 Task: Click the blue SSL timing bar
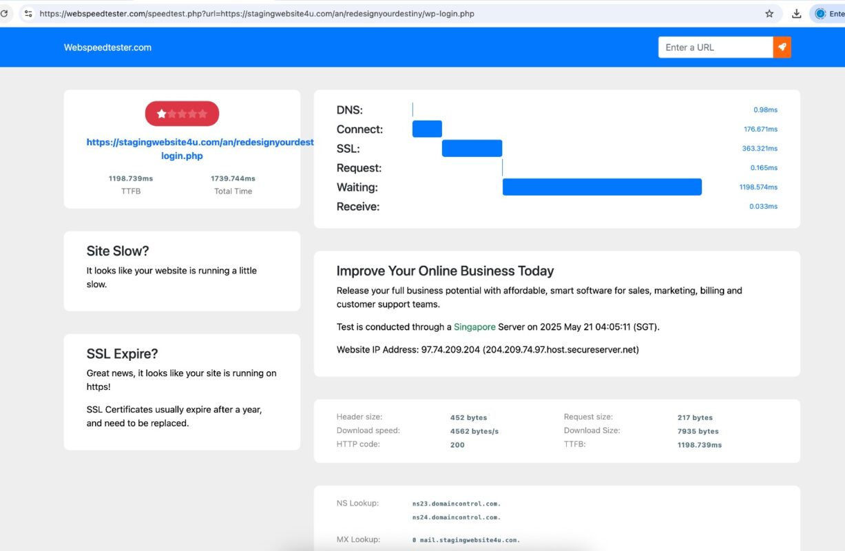tap(472, 149)
